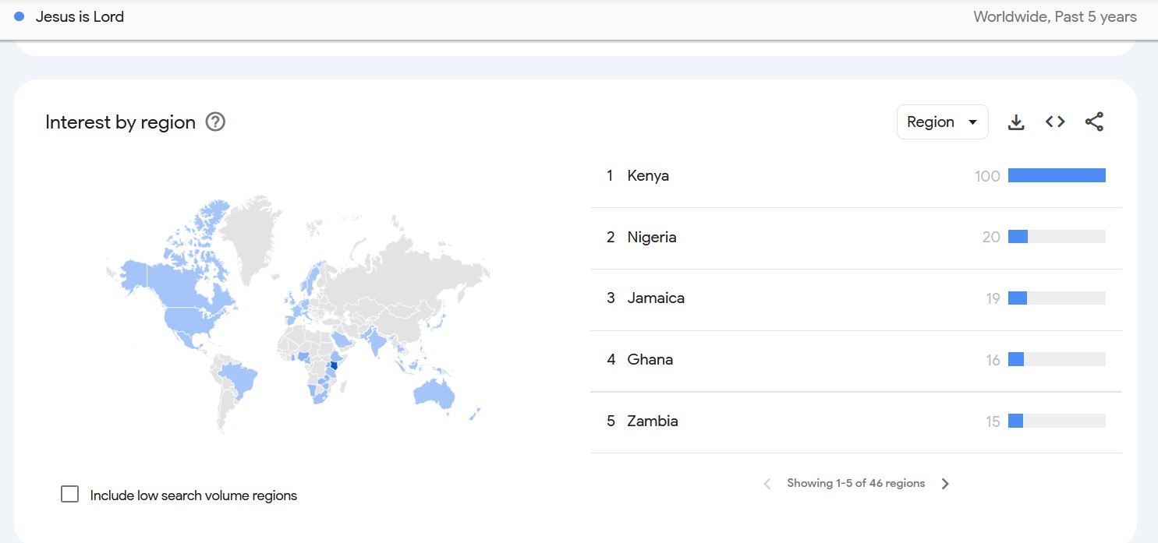Image resolution: width=1158 pixels, height=543 pixels.
Task: Share the Interest by region chart
Action: (1094, 122)
